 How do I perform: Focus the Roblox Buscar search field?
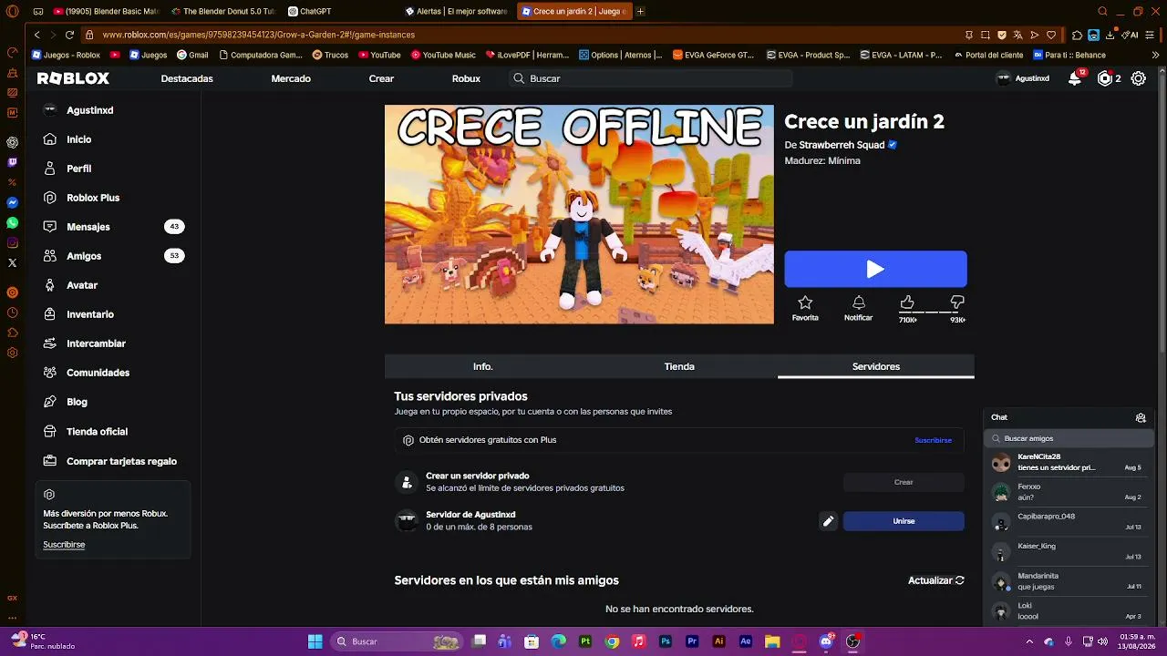(651, 78)
